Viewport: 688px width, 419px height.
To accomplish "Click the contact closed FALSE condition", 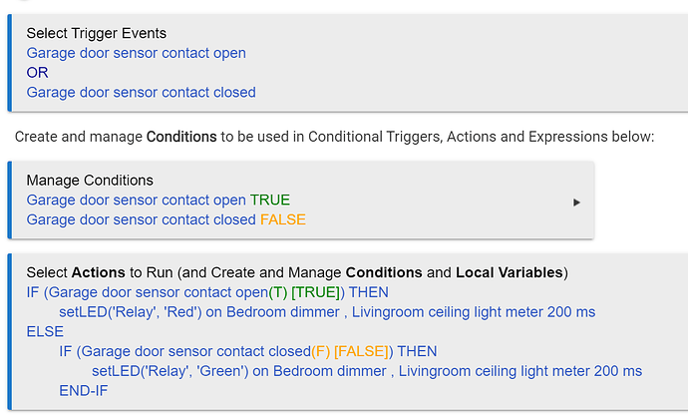I will 166,219.
